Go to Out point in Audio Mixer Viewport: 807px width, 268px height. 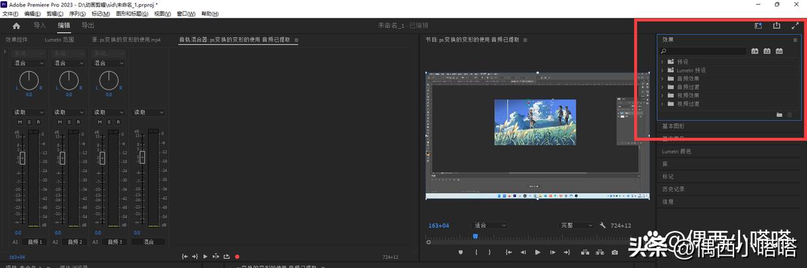tap(195, 256)
